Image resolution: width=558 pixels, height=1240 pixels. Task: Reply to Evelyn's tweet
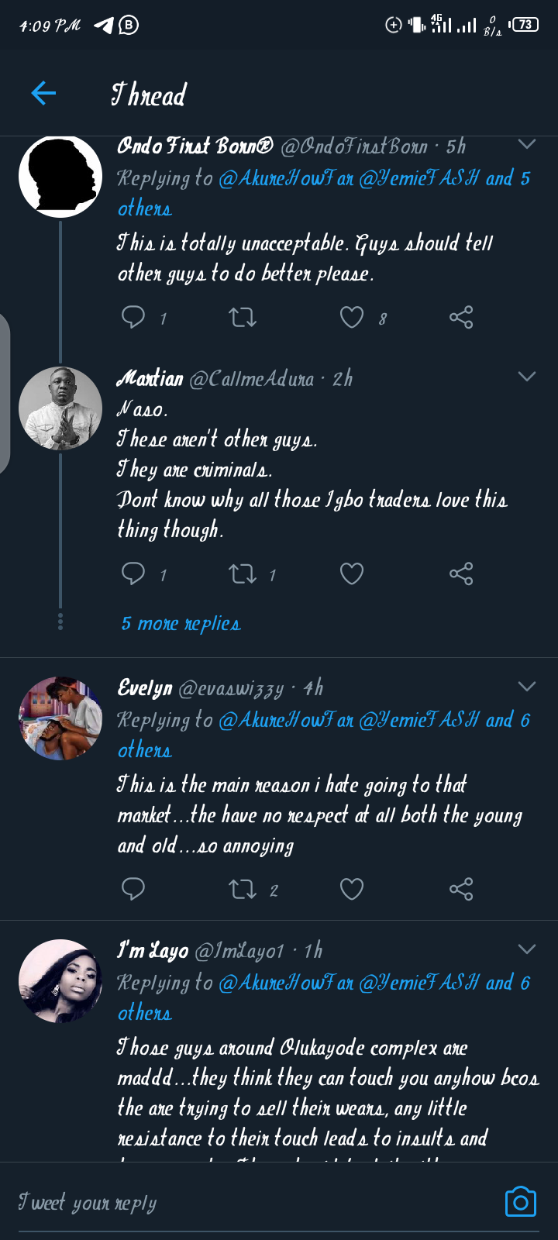coord(133,889)
